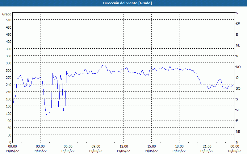Click the 03:00 time label
Screen dimensions: 247x154
point(40,147)
